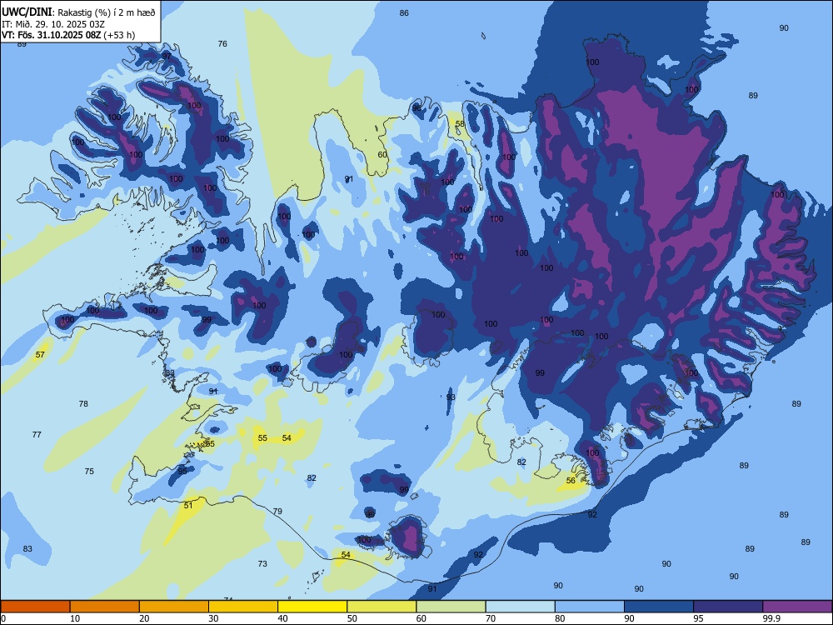This screenshot has width=833, height=625.
Task: Choose the dark blue 90–95 legend swatch
Action: (x=659, y=607)
